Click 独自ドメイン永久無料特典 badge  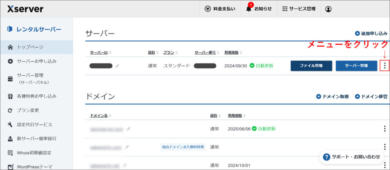tap(183, 147)
